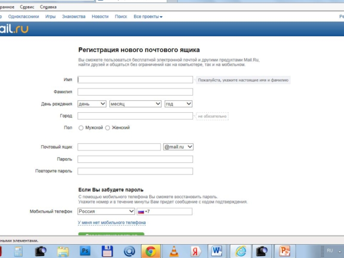Open the месяц birthday dropdown
Viewport: 344px width, 258px height.
(x=135, y=104)
